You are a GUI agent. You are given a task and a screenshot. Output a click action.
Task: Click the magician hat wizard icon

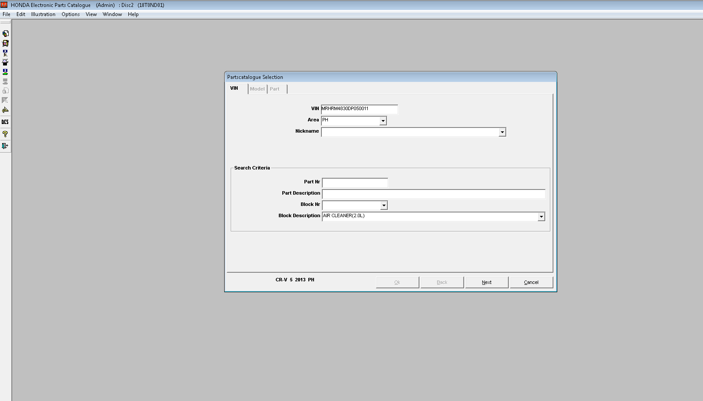click(5, 62)
